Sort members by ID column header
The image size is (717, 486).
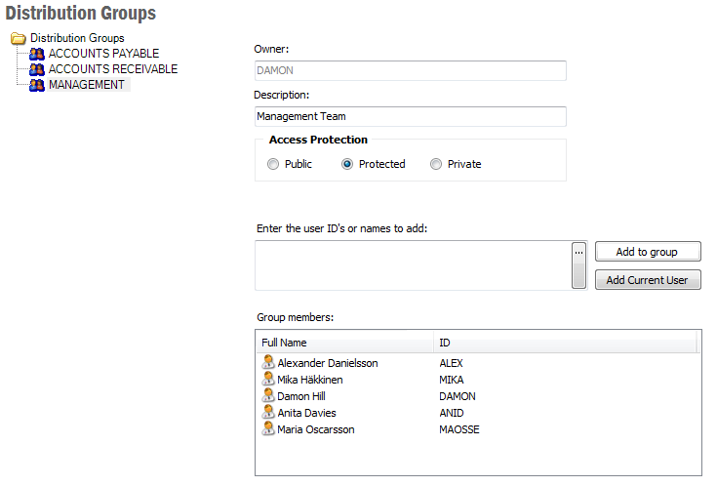(566, 343)
